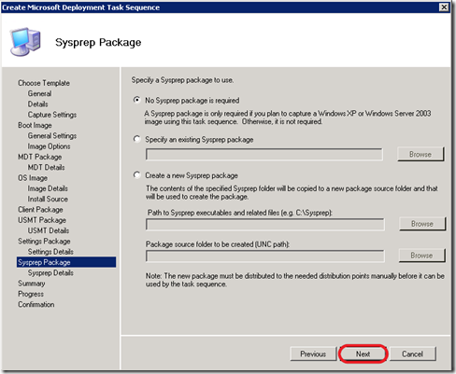Click the Package source folder UNC path field

click(265, 256)
